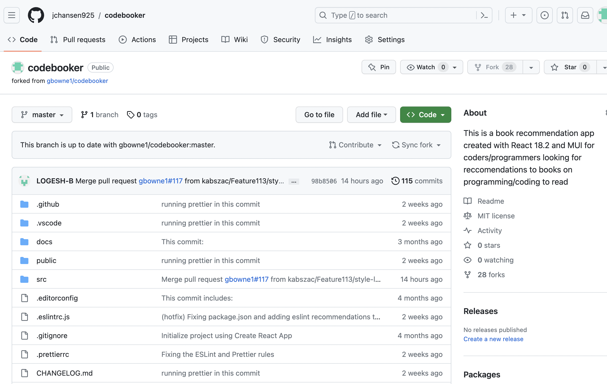Open the green Code dropdown button
607x384 pixels.
[x=425, y=115]
